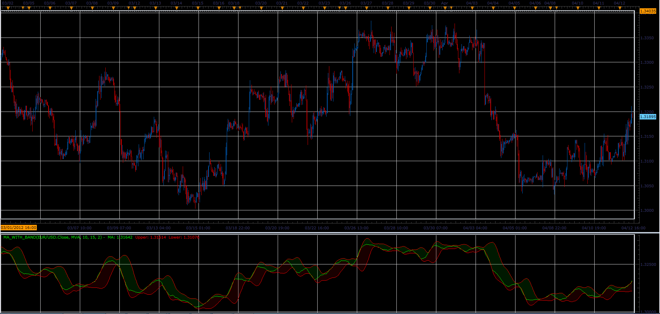This screenshot has height=314, width=660.
Task: Click the 'MA: 1.31642' indicator value
Action: (120, 237)
